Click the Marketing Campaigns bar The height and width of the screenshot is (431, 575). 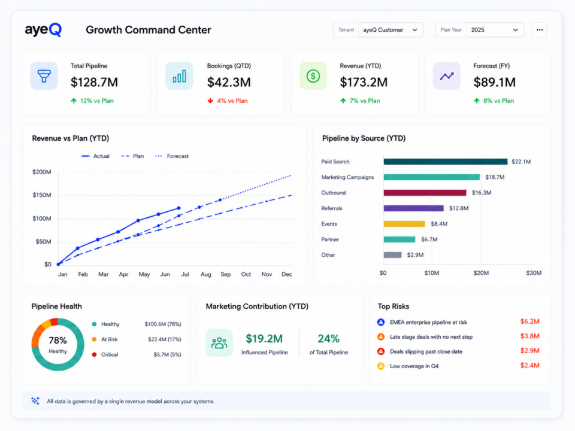pos(432,177)
